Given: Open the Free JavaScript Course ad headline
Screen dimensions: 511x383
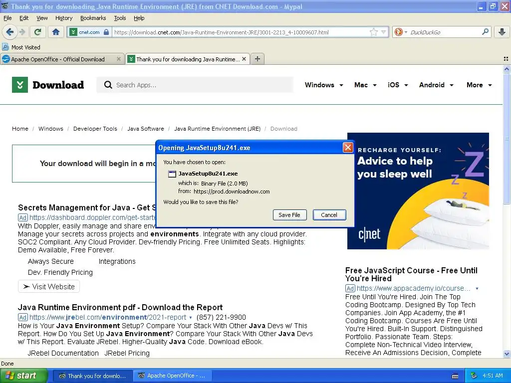Looking at the screenshot, I should tap(411, 274).
